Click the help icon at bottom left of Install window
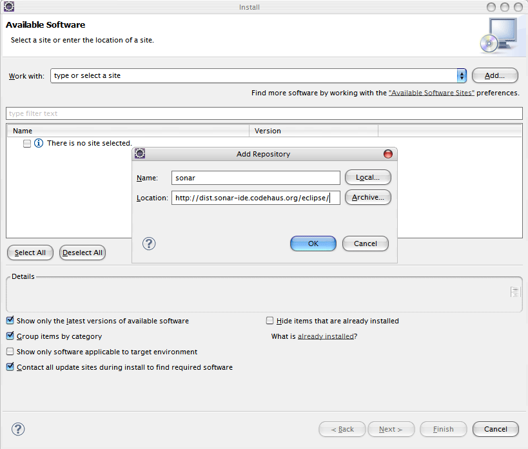The image size is (528, 449). coord(18,429)
